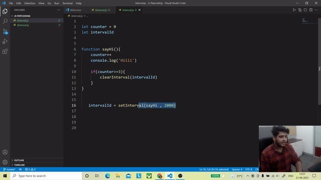Split the editor to the right
This screenshot has width=321, height=180.
[x=311, y=10]
